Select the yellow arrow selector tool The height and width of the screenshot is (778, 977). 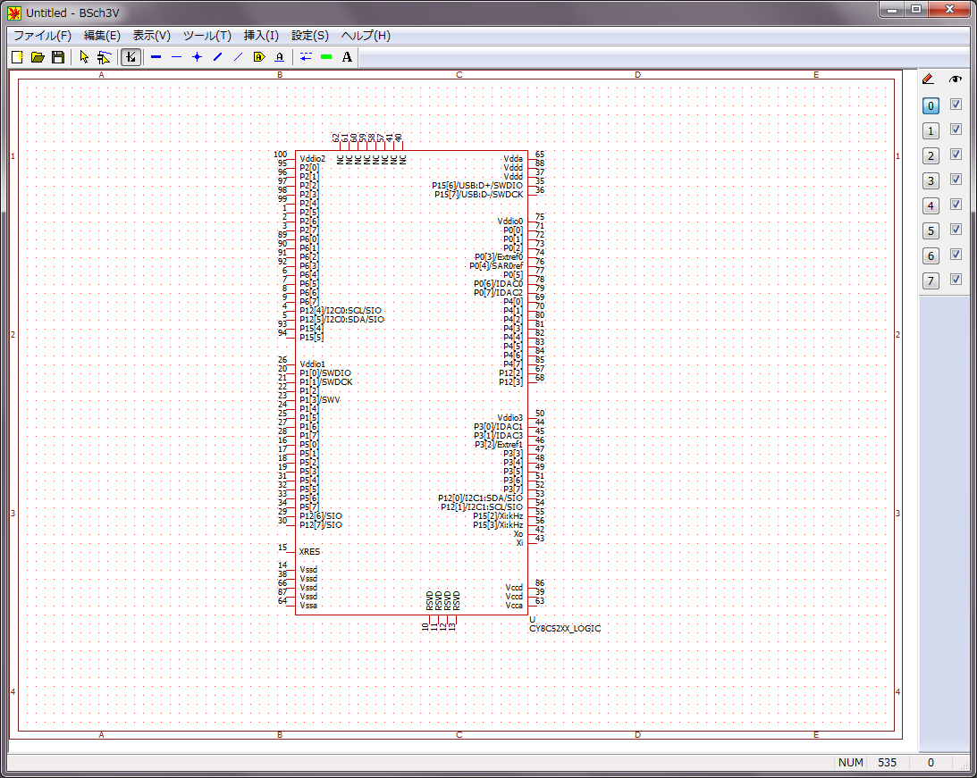[84, 57]
